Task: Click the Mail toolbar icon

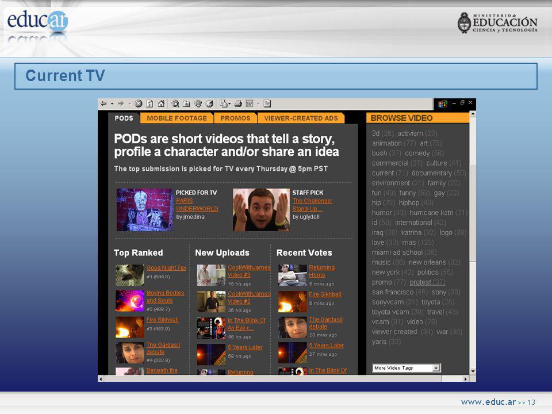Action: coord(223,103)
